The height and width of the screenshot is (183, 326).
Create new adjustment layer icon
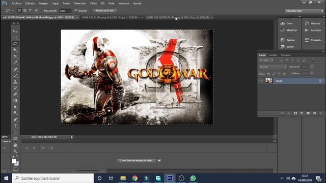pyautogui.click(x=302, y=113)
